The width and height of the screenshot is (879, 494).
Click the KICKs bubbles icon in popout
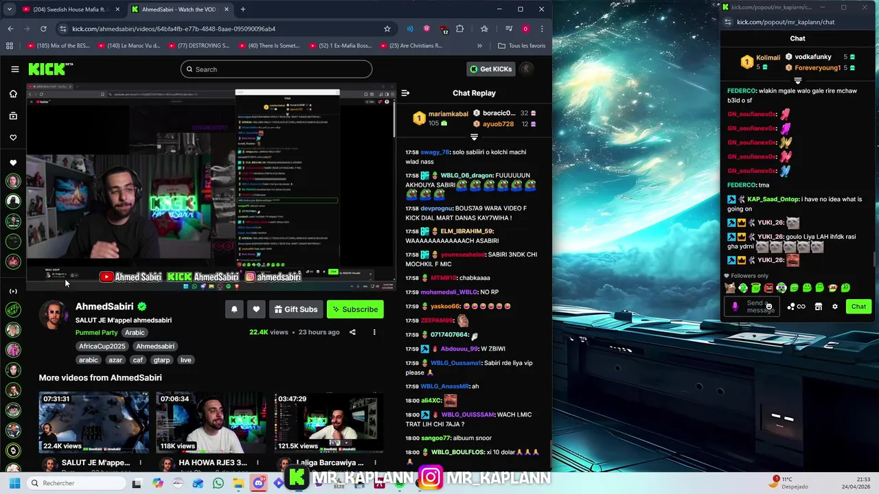tap(790, 307)
